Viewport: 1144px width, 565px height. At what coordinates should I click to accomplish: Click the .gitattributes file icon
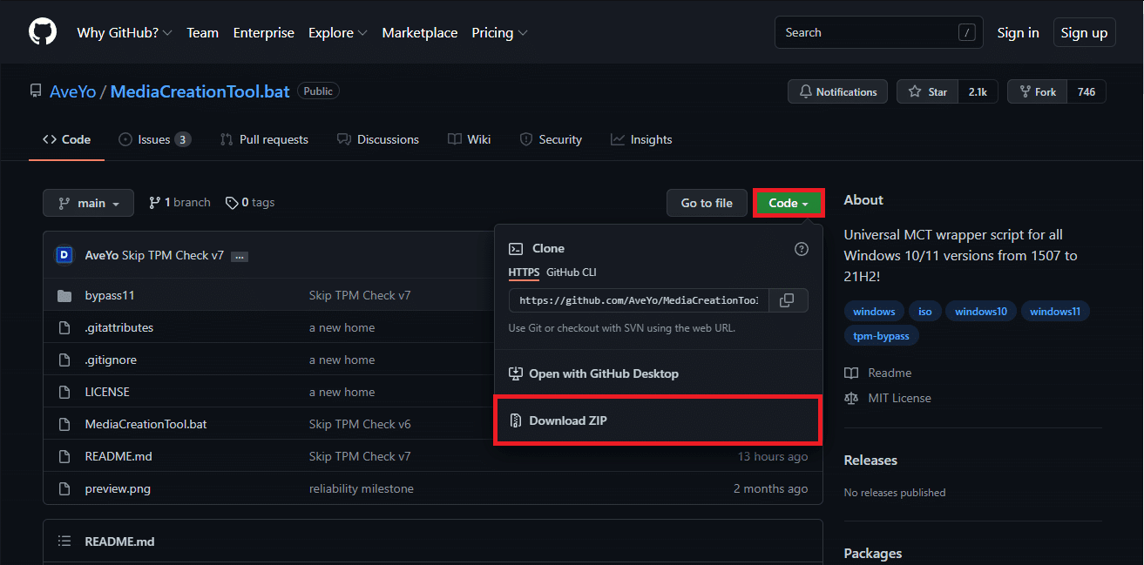[x=64, y=327]
